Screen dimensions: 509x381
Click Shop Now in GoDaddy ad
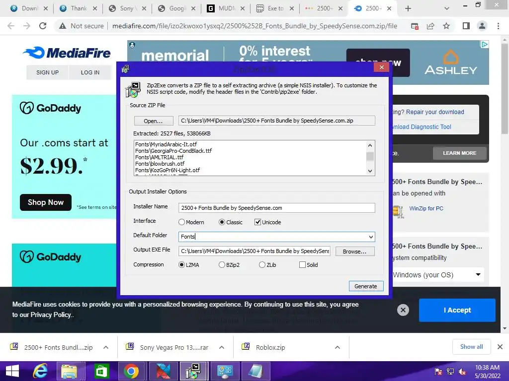coord(45,202)
